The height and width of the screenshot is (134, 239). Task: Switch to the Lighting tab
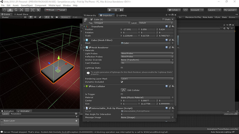point(121,15)
